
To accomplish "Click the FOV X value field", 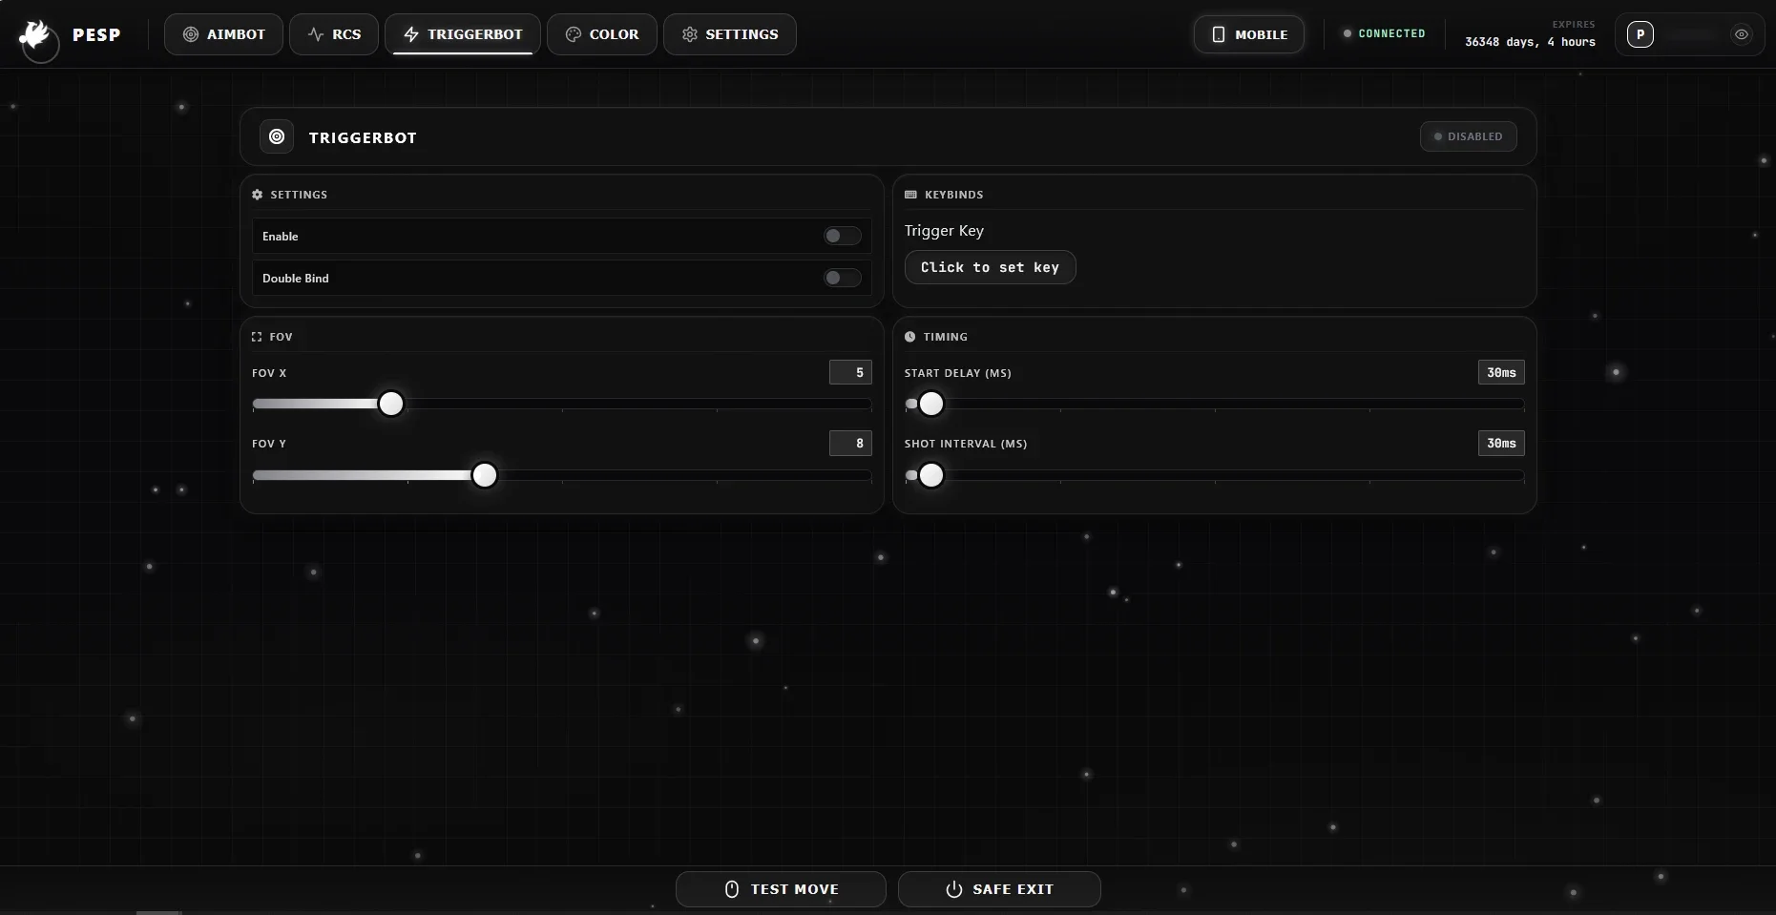I will pyautogui.click(x=850, y=372).
